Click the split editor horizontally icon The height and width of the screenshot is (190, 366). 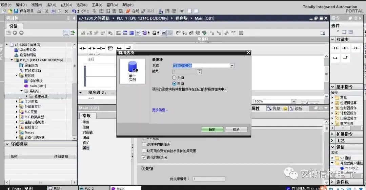coord(190,11)
